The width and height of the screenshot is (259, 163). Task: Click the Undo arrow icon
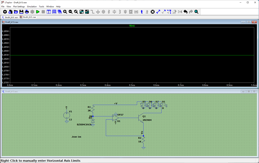186,12
